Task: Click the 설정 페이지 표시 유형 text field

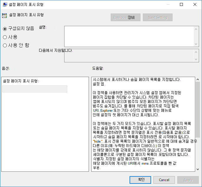Action: tap(35, 89)
